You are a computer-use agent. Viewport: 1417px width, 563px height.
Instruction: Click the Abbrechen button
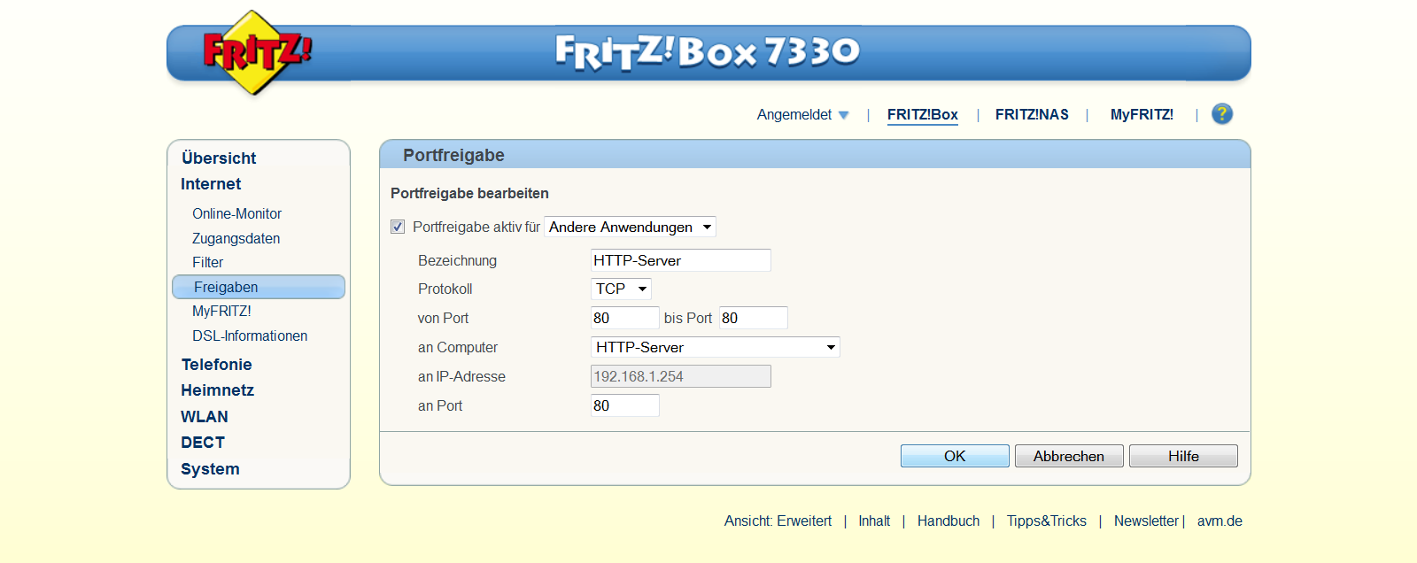[x=1069, y=457]
